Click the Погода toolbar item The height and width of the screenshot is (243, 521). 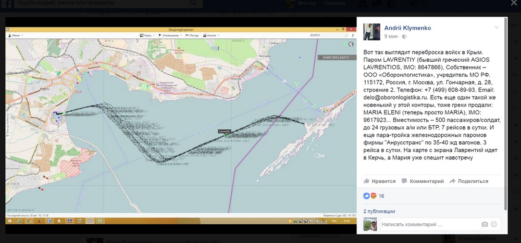[x=193, y=35]
